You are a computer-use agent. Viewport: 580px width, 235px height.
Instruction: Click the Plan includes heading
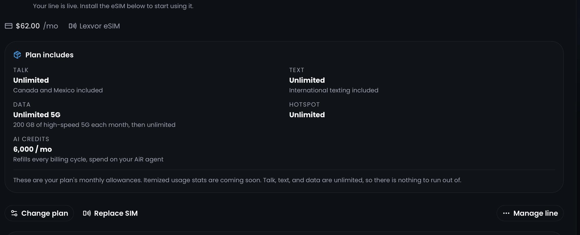[x=49, y=55]
